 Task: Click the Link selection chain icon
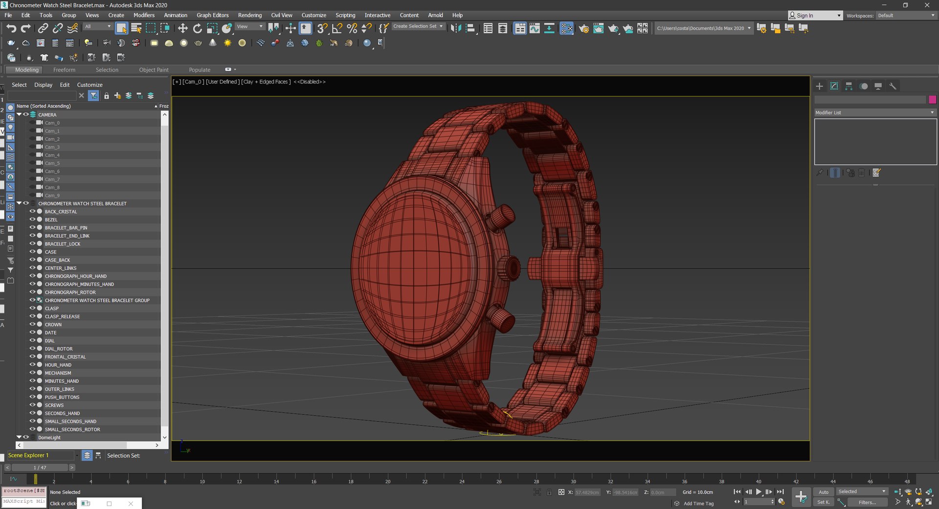pos(43,28)
